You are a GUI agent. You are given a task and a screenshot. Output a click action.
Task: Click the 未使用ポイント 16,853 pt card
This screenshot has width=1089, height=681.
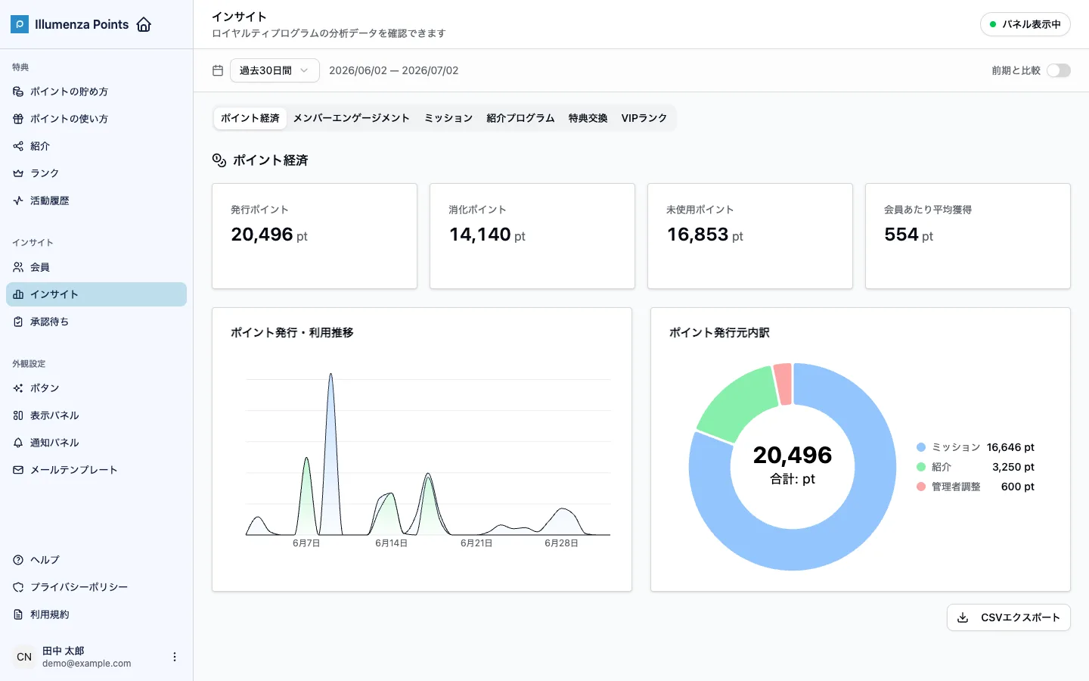click(x=750, y=236)
